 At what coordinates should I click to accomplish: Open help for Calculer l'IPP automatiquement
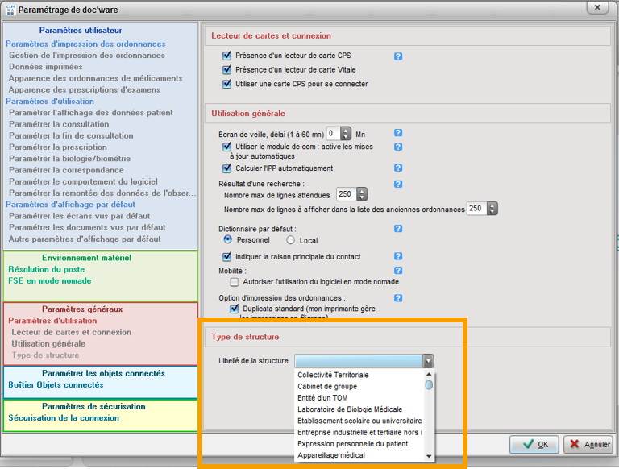[398, 168]
